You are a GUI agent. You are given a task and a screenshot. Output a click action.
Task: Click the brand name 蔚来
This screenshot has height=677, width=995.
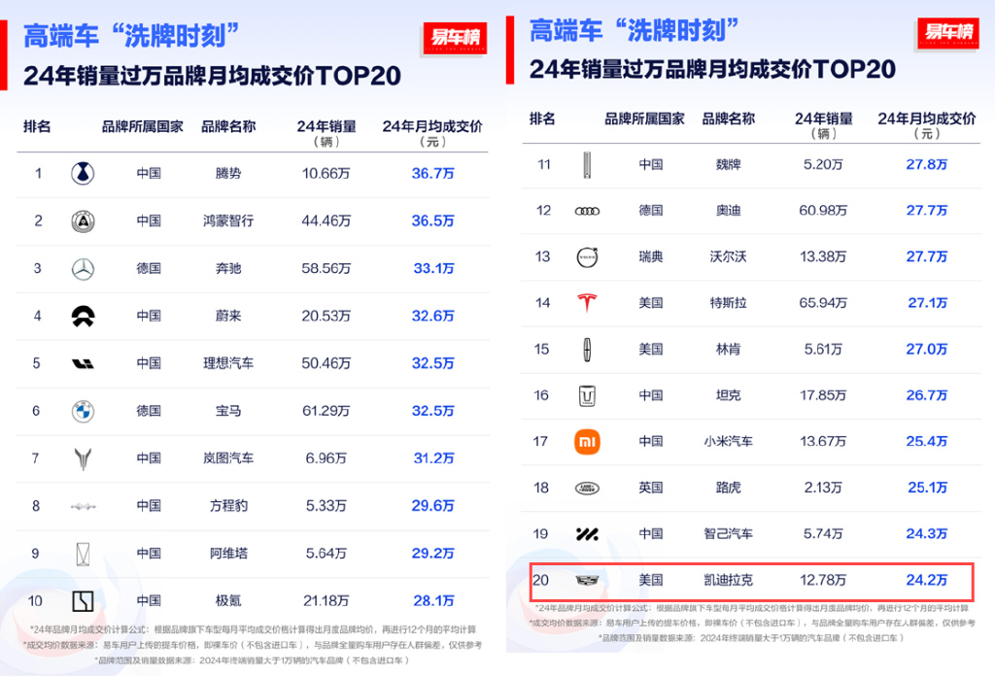point(227,316)
